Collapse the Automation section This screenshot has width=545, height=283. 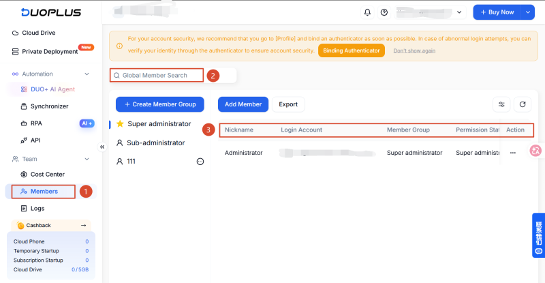[x=87, y=74]
